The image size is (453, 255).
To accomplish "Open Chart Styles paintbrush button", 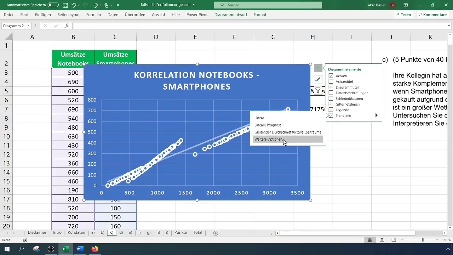I will tap(318, 79).
